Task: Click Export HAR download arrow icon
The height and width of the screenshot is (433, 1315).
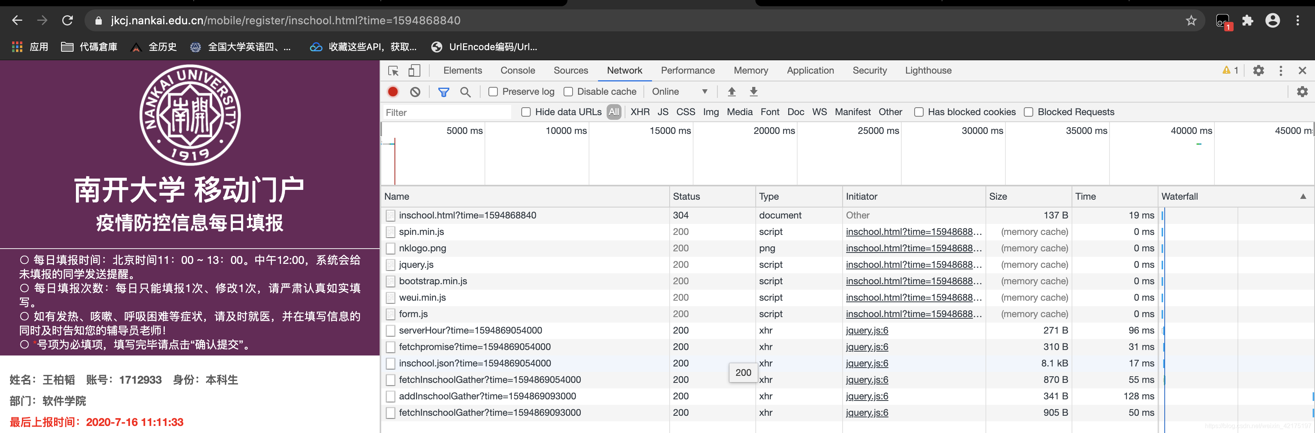Action: click(753, 91)
